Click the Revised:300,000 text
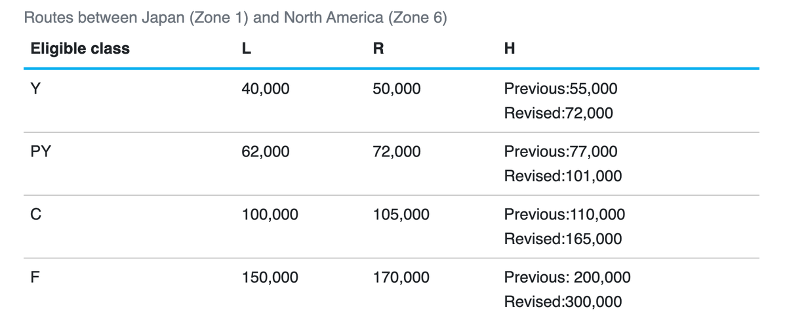 point(563,302)
